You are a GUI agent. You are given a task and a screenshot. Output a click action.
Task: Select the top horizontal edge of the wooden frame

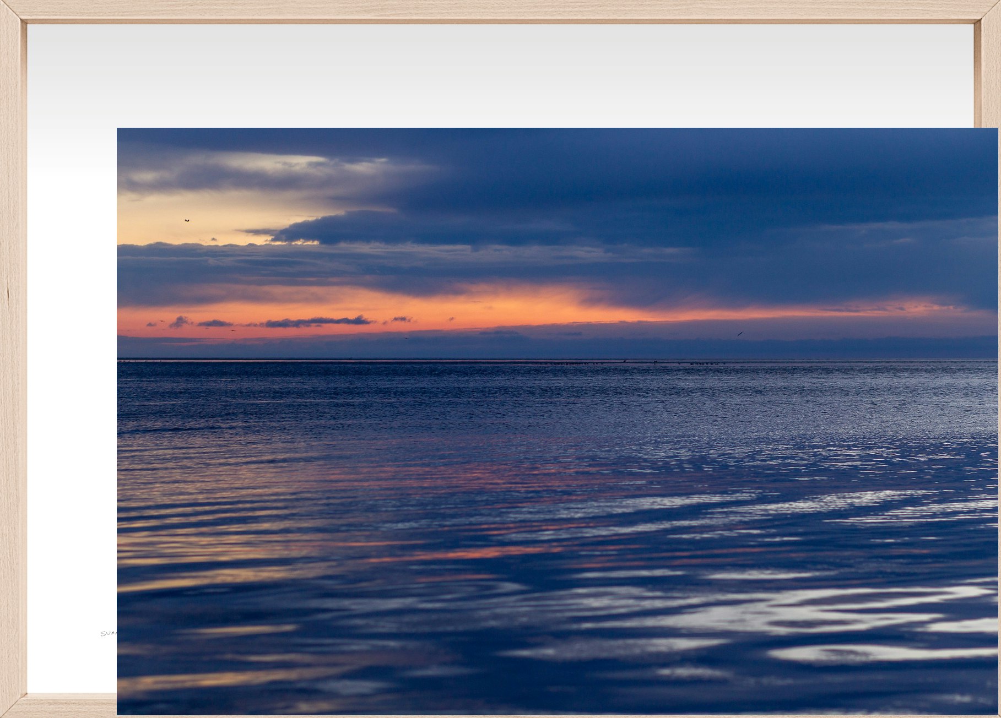496,11
